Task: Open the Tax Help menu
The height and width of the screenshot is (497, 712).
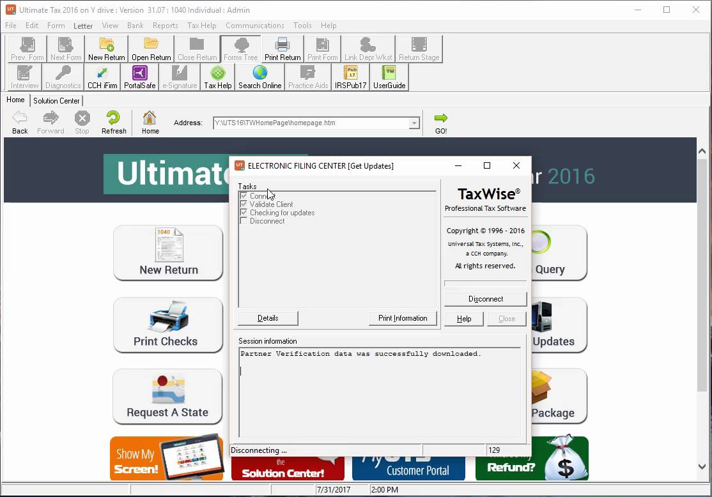Action: pyautogui.click(x=201, y=26)
